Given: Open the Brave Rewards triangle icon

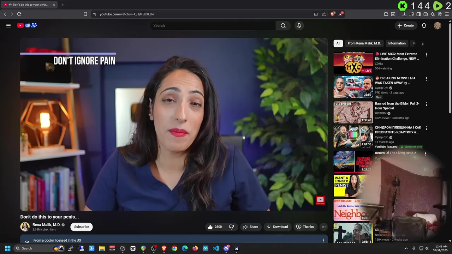Looking at the screenshot, I should pos(341,14).
